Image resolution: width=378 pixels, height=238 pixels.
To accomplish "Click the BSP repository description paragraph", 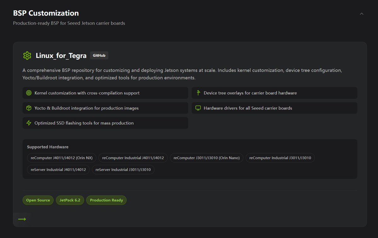I will coord(182,74).
